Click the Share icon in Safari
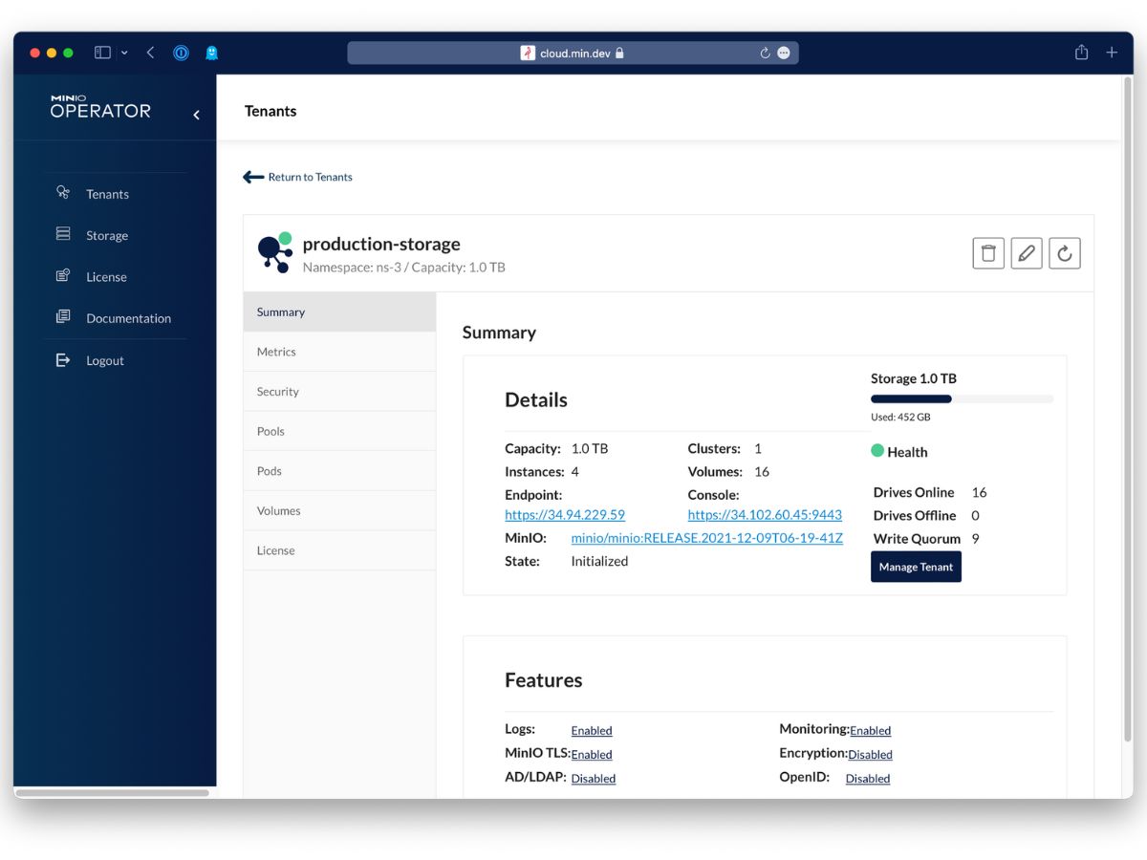The height and width of the screenshot is (860, 1147). coord(1081,53)
